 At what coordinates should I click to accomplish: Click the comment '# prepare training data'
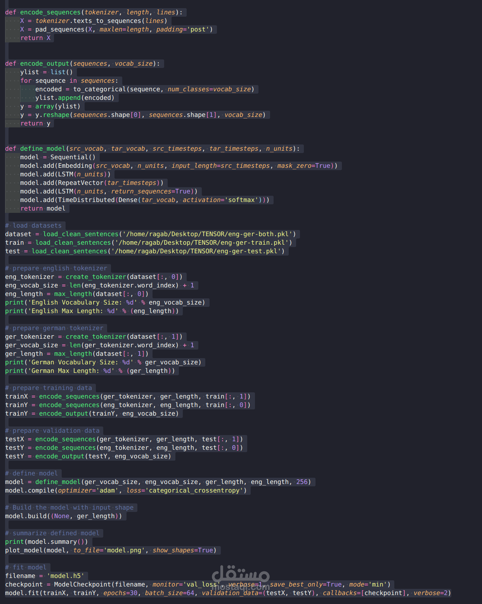49,388
